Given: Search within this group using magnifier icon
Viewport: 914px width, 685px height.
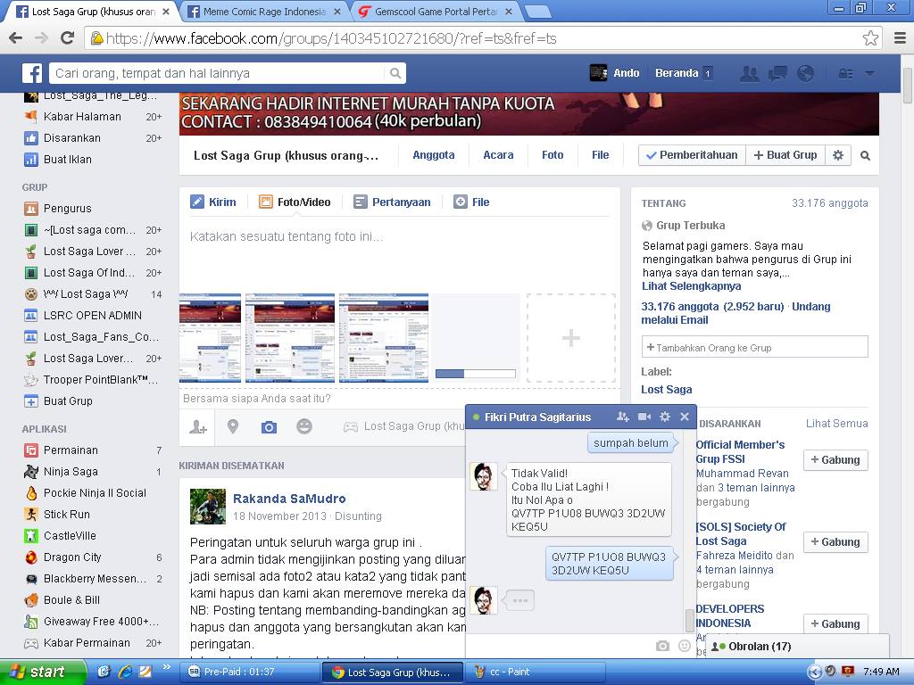Looking at the screenshot, I should pyautogui.click(x=866, y=155).
